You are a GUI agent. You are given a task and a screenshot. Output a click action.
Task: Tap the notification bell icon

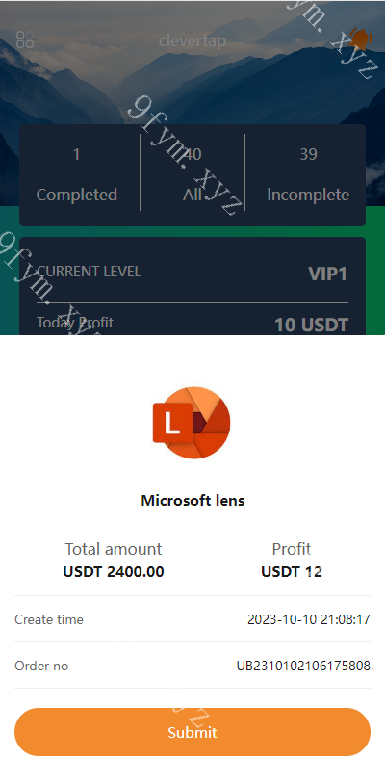tap(360, 39)
